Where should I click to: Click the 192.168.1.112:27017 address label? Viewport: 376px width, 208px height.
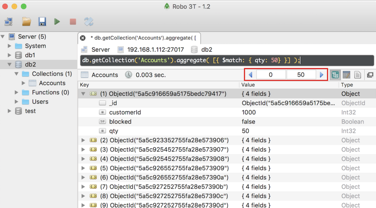click(155, 50)
